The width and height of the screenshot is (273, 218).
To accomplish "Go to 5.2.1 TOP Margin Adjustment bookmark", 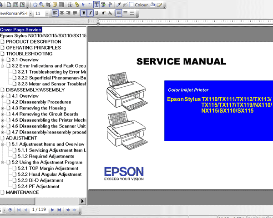I will pyautogui.click(x=48, y=168).
